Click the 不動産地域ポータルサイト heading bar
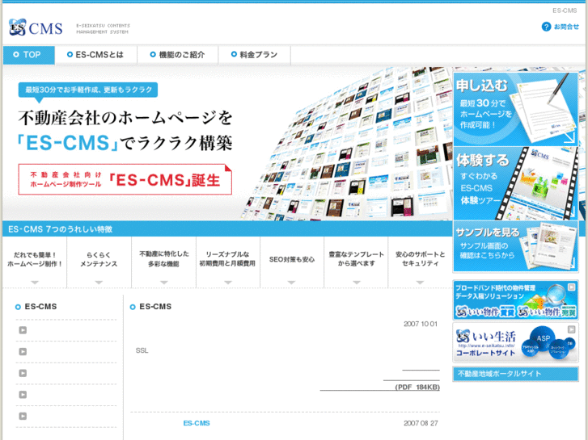This screenshot has height=440, width=588. (x=516, y=374)
